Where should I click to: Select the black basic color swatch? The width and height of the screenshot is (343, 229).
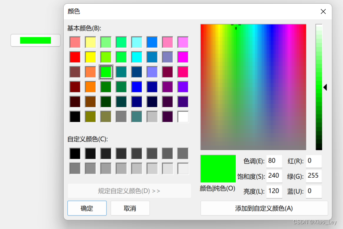(x=75, y=117)
